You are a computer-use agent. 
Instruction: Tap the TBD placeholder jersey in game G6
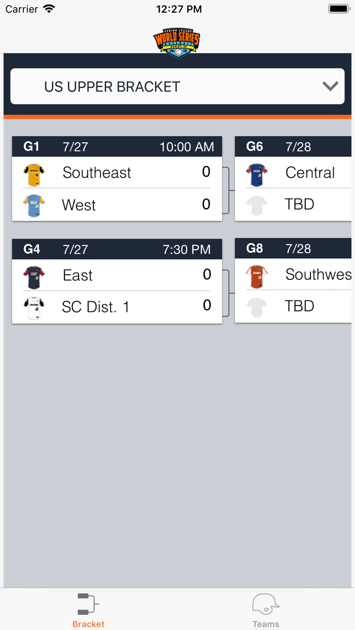point(257,206)
